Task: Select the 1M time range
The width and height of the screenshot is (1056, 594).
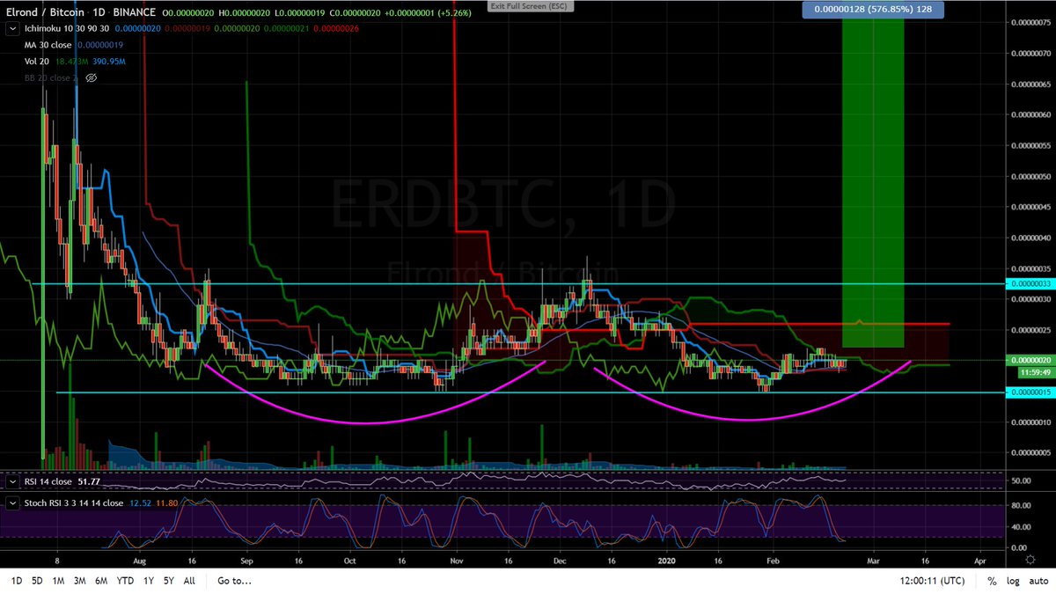Action: point(58,581)
